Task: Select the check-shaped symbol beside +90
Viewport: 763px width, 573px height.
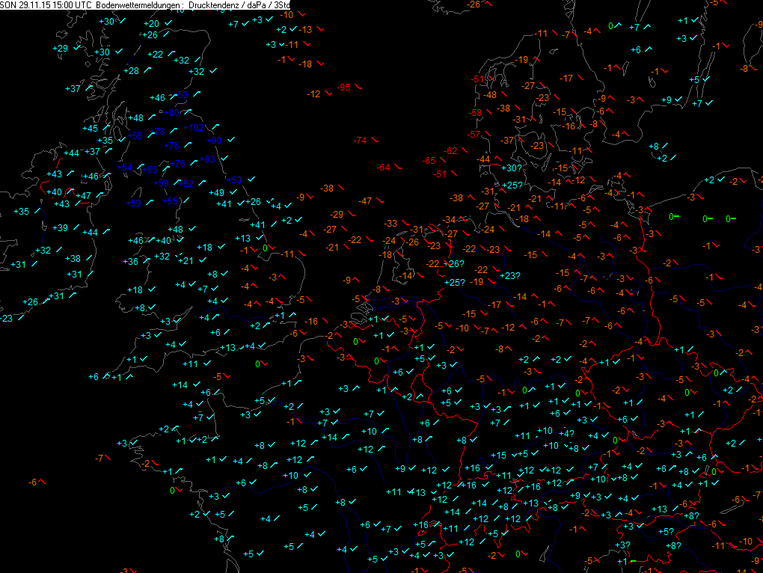Action: pyautogui.click(x=231, y=140)
